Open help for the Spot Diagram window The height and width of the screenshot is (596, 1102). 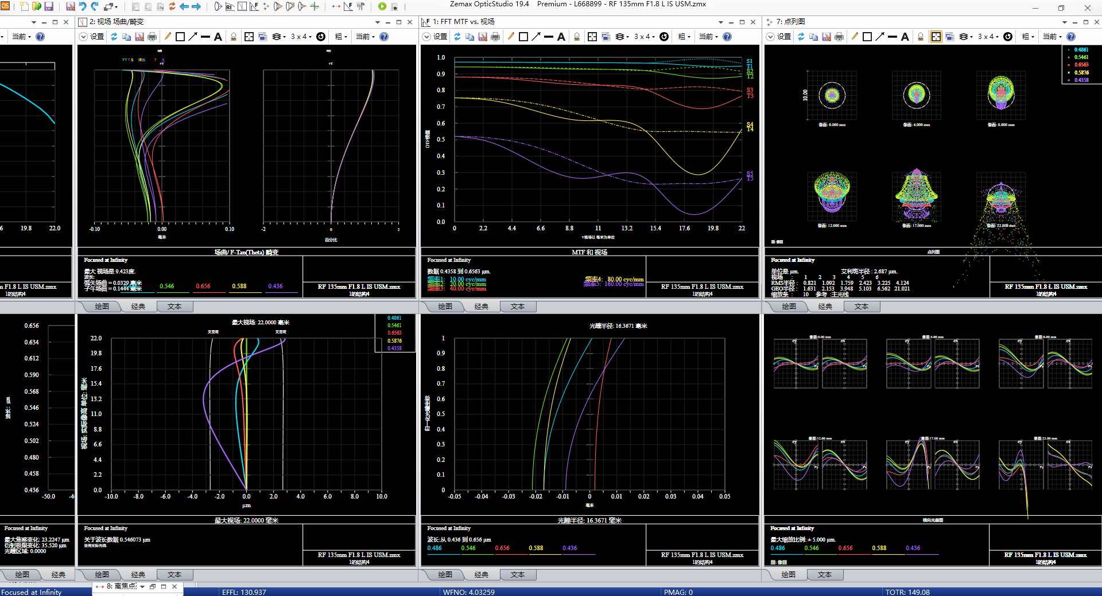pyautogui.click(x=1071, y=37)
